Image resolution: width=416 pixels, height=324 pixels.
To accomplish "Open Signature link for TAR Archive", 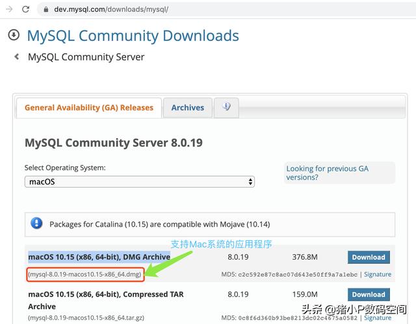I will 378,318.
